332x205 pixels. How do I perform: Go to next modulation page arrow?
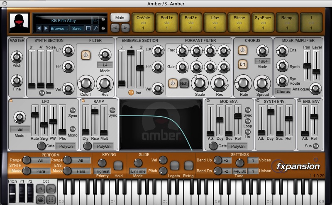(x=125, y=28)
